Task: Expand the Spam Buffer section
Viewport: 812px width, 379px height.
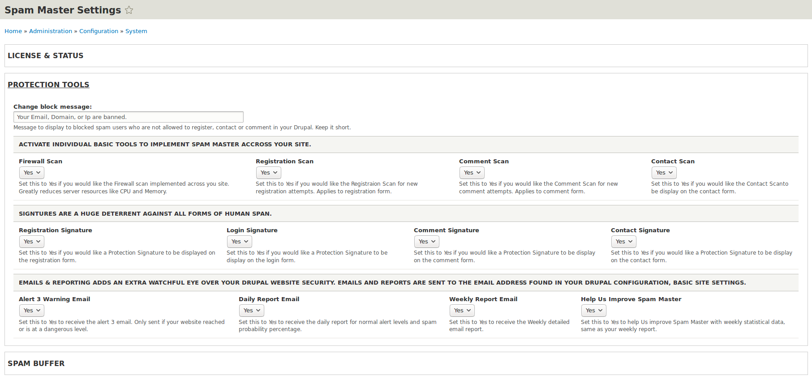Action: [x=36, y=363]
